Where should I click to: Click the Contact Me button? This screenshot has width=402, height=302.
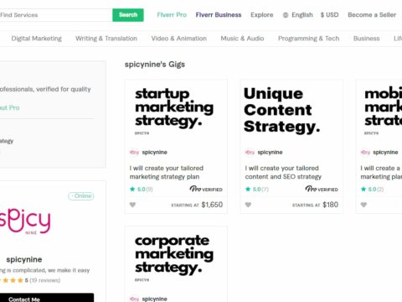pos(47,298)
